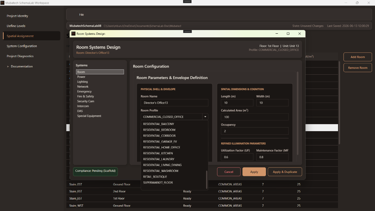Close the Room Systems Design dialog
The height and width of the screenshot is (211, 375).
point(300,34)
